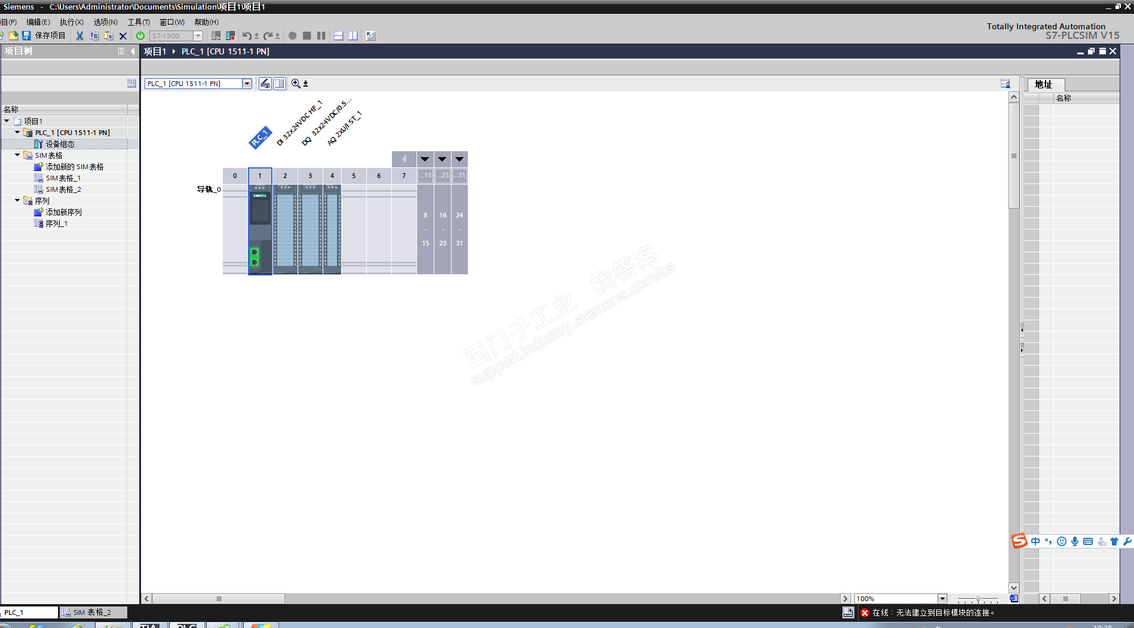
Task: Open the 编辑(E) menu
Action: point(38,22)
